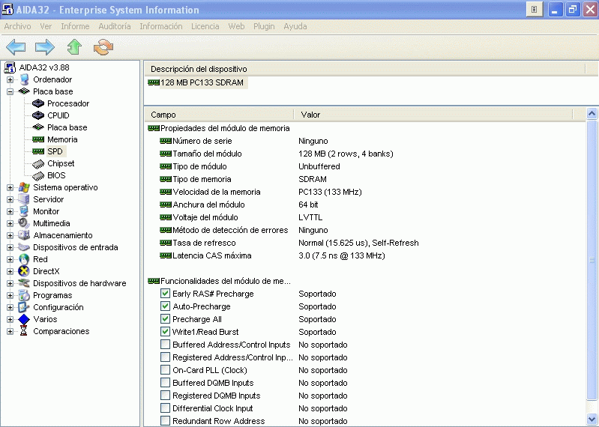The height and width of the screenshot is (427, 599).
Task: Toggle the Buffered DQMB Inputs checkbox
Action: pos(165,383)
